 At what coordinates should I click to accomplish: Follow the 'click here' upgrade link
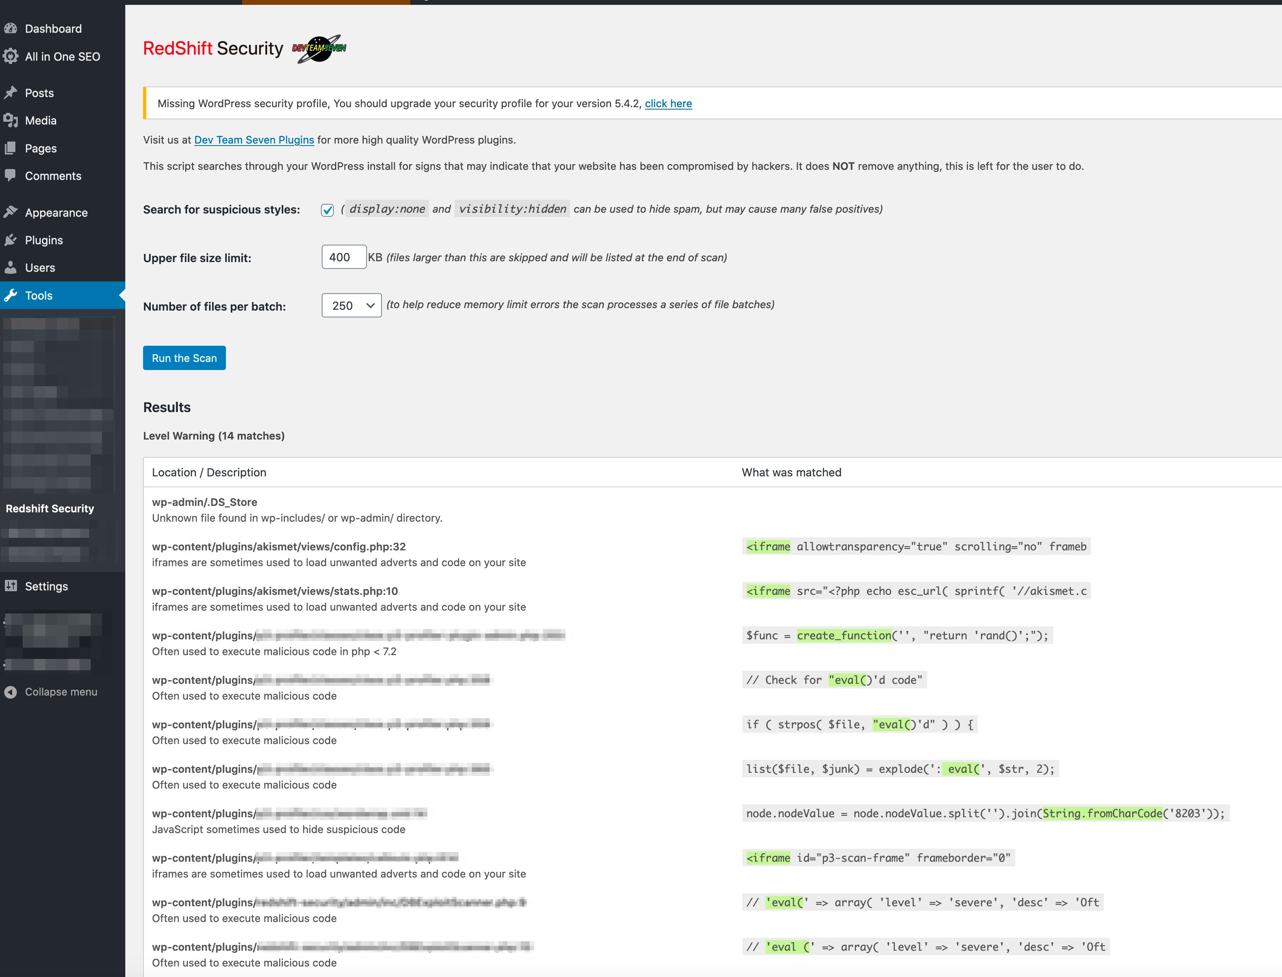pos(668,104)
